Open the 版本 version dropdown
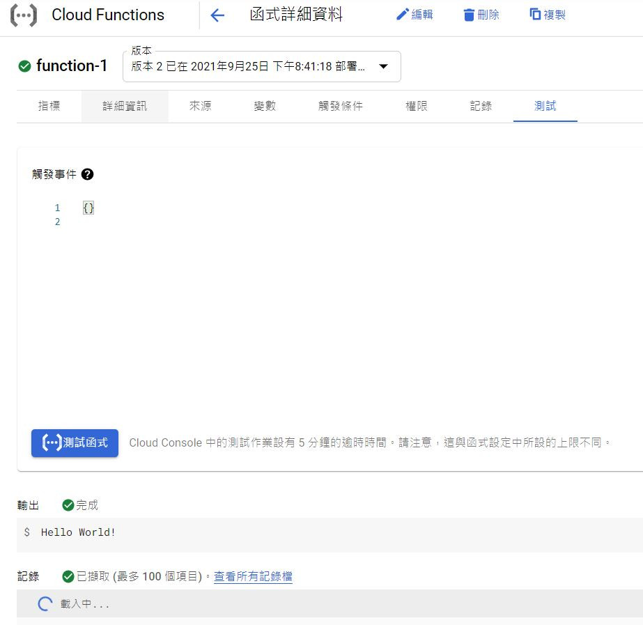643x625 pixels. click(262, 66)
